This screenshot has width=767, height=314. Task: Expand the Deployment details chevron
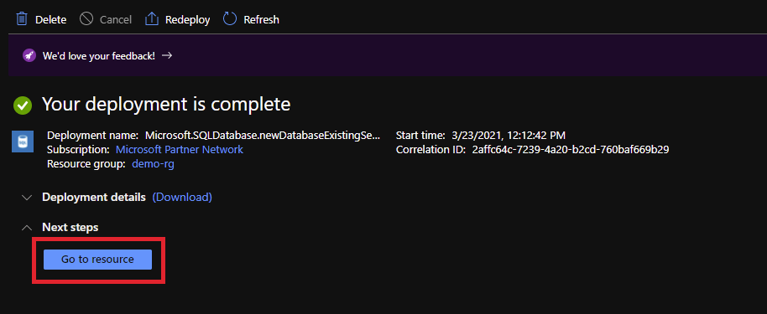(x=28, y=198)
